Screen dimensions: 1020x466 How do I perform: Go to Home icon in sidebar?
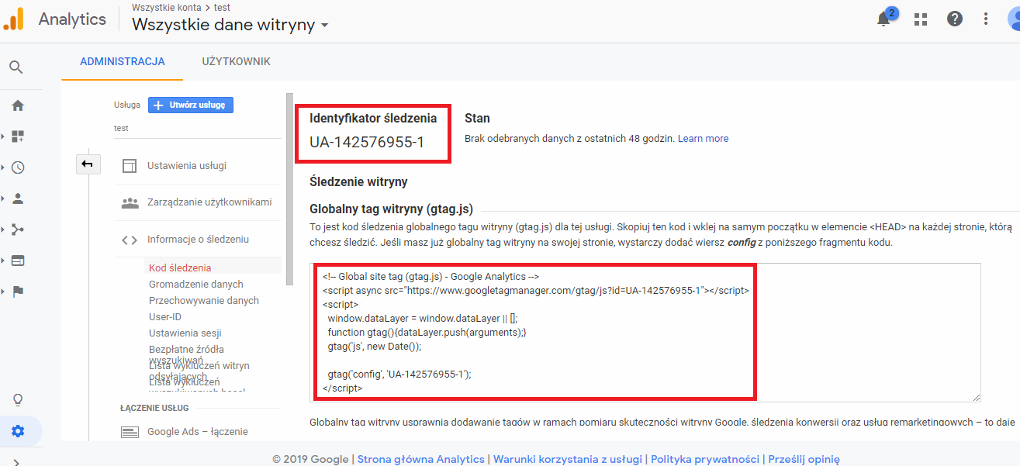pyautogui.click(x=17, y=105)
